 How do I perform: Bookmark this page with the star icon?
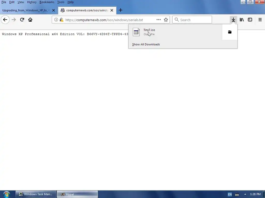(166, 20)
